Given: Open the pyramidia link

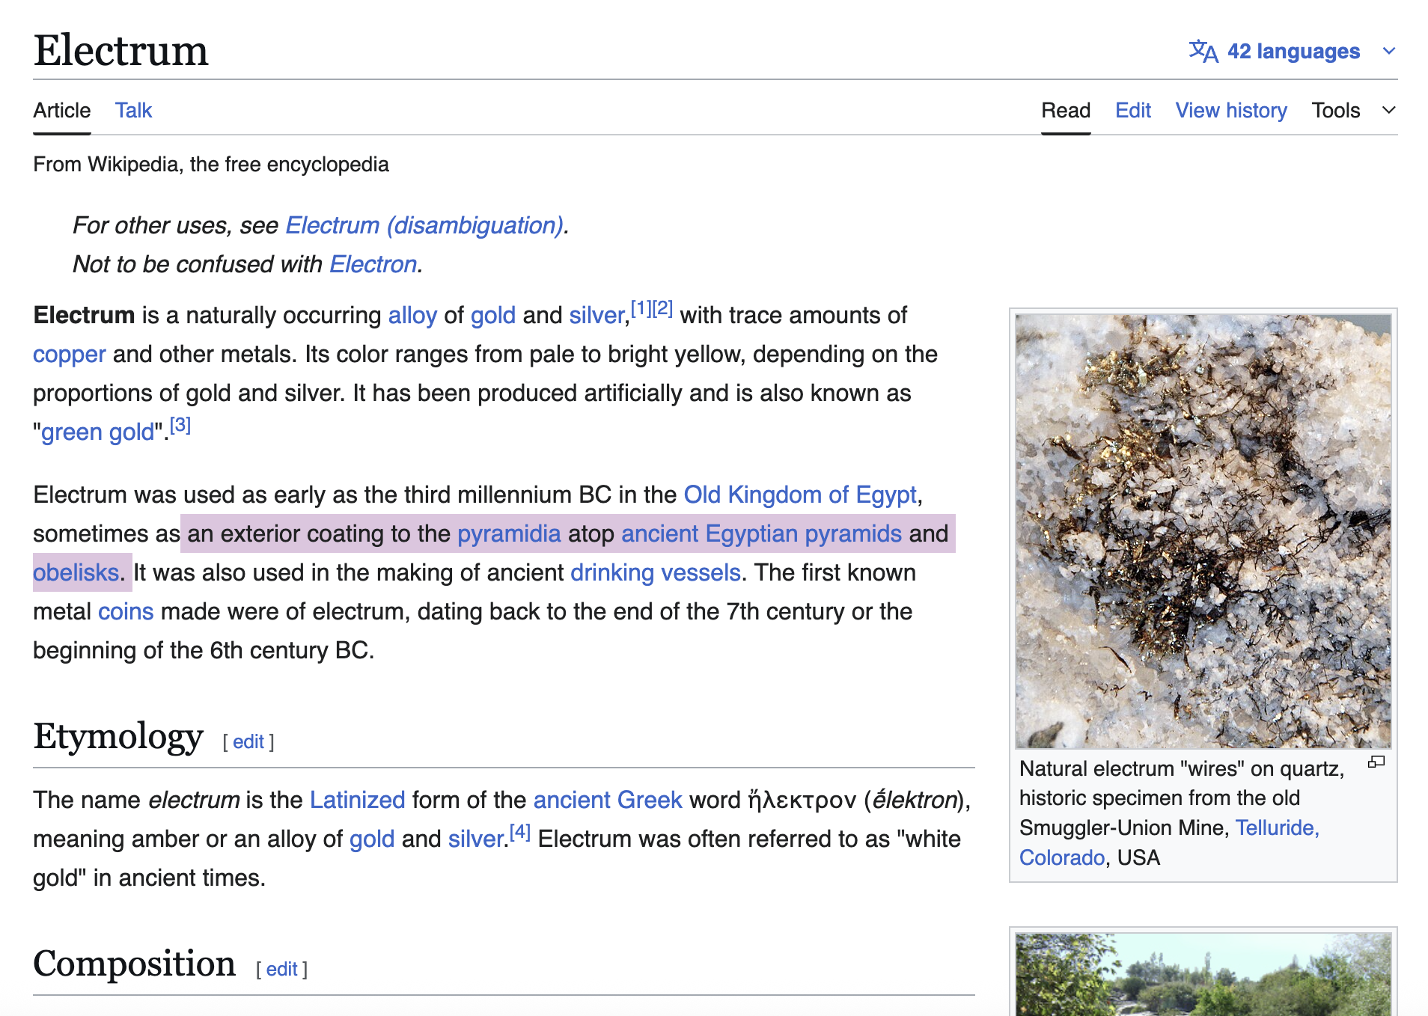Looking at the screenshot, I should coord(509,534).
